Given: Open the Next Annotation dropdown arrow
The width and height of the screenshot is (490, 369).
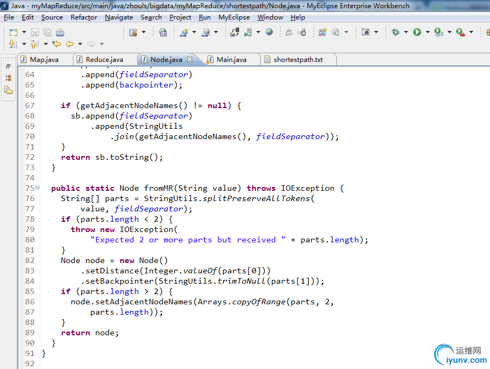Looking at the screenshot, I should pos(24,44).
